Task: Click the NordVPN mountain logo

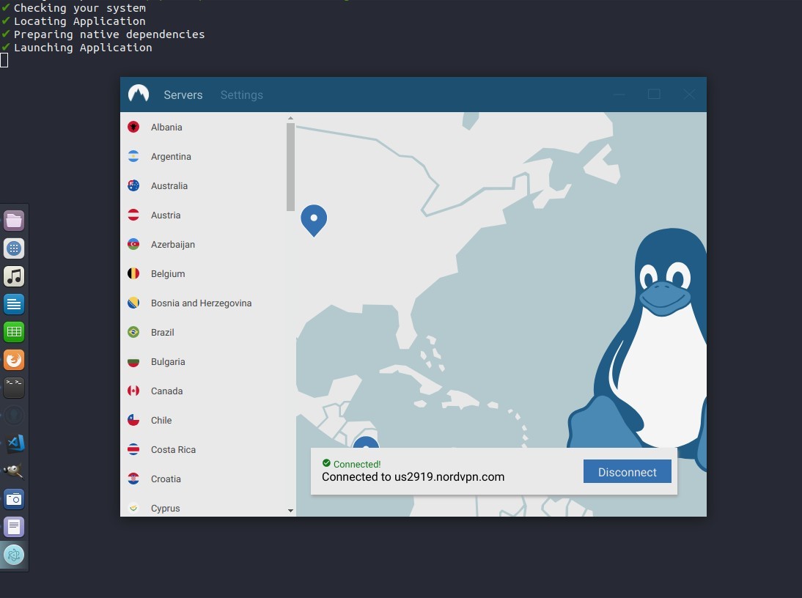Action: [x=139, y=94]
